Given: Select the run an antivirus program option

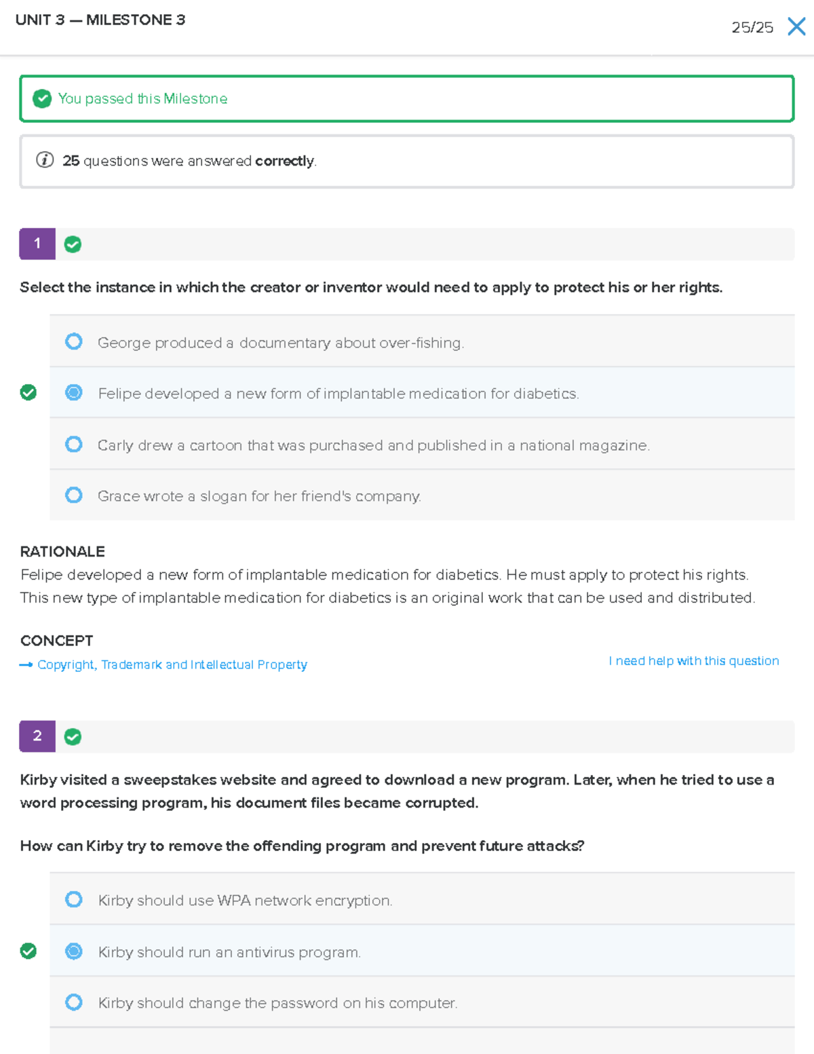Looking at the screenshot, I should coord(74,952).
